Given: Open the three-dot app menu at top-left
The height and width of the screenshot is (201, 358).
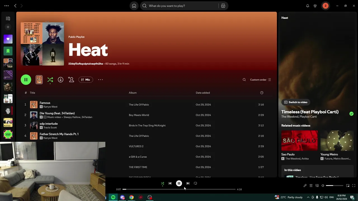Looking at the screenshot, I should point(6,6).
